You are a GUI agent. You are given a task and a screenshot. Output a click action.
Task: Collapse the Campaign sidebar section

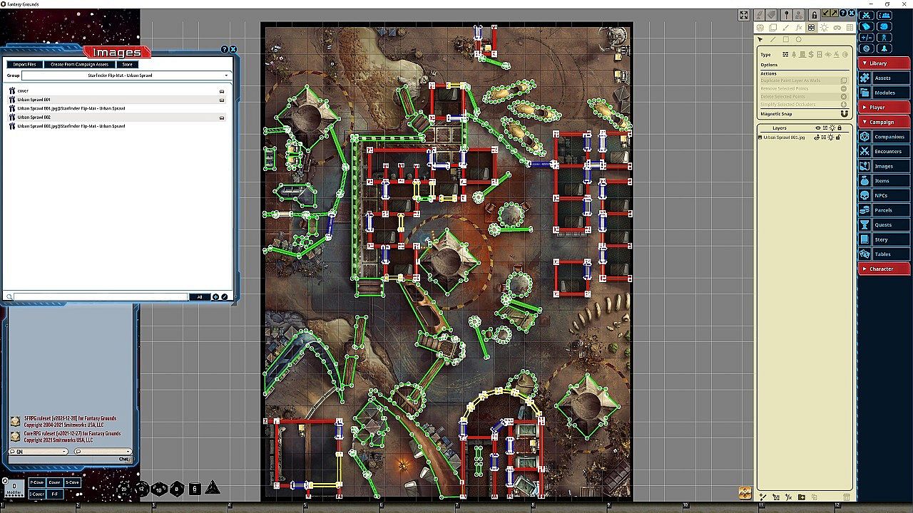(x=884, y=122)
